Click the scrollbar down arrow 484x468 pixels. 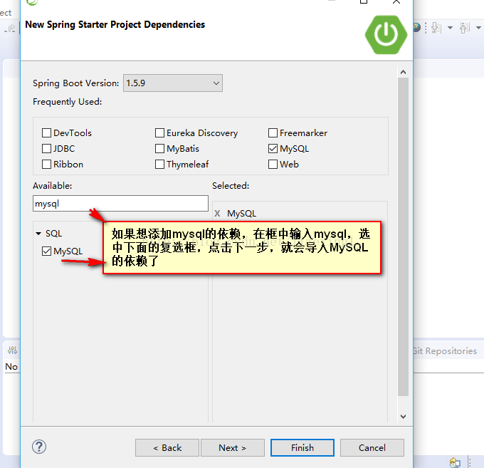point(403,417)
